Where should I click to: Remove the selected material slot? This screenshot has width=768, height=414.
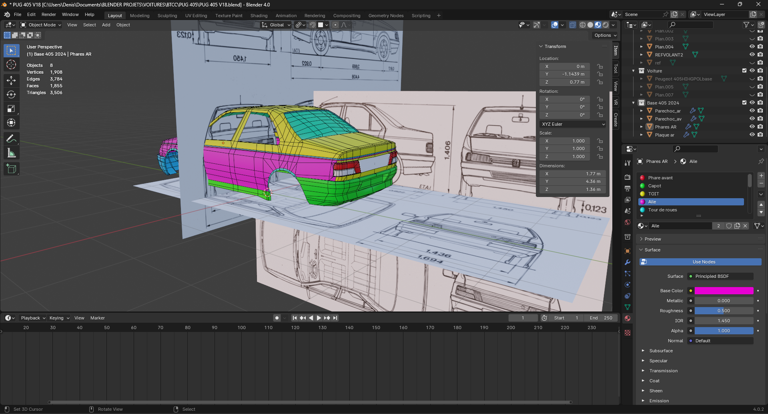point(761,183)
